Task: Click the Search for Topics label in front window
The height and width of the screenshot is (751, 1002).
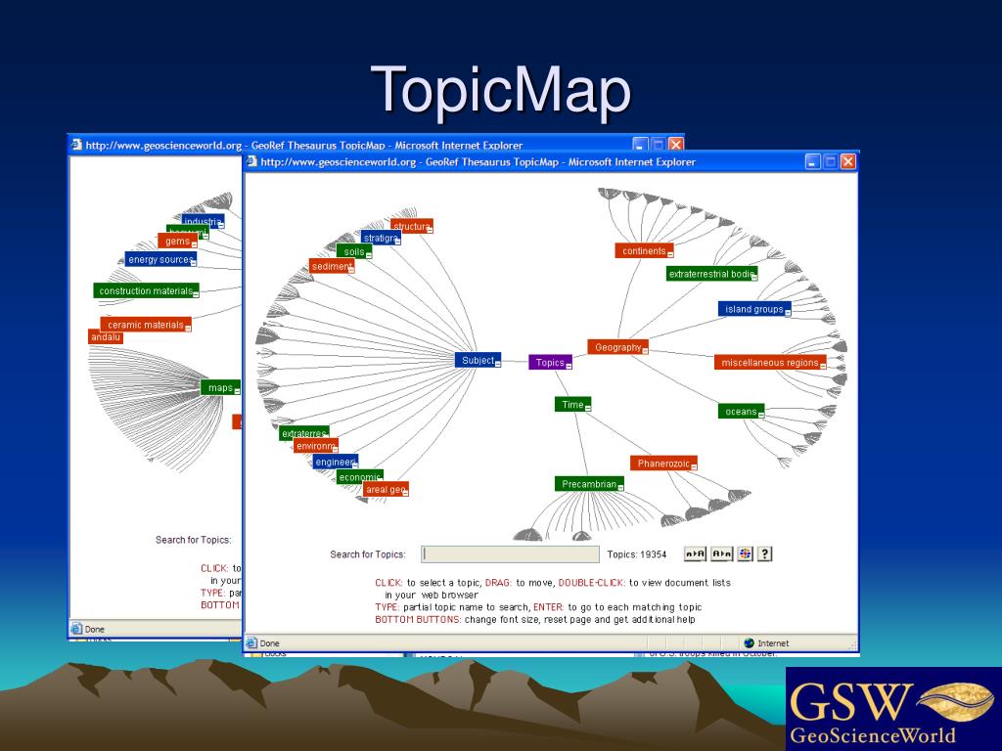Action: click(x=368, y=554)
